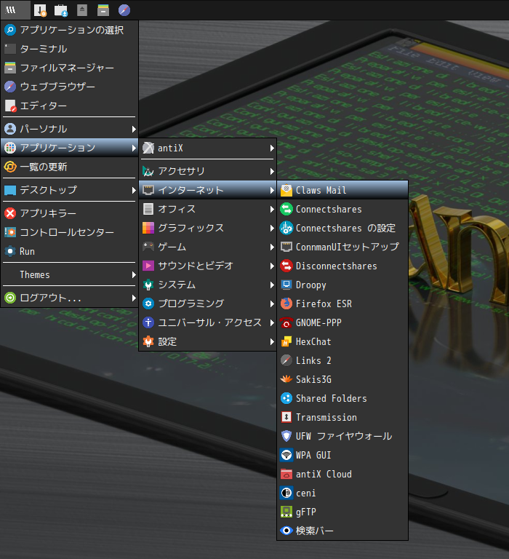The height and width of the screenshot is (559, 509).
Task: Expand the アクセサリ submenu arrow
Action: (x=272, y=172)
